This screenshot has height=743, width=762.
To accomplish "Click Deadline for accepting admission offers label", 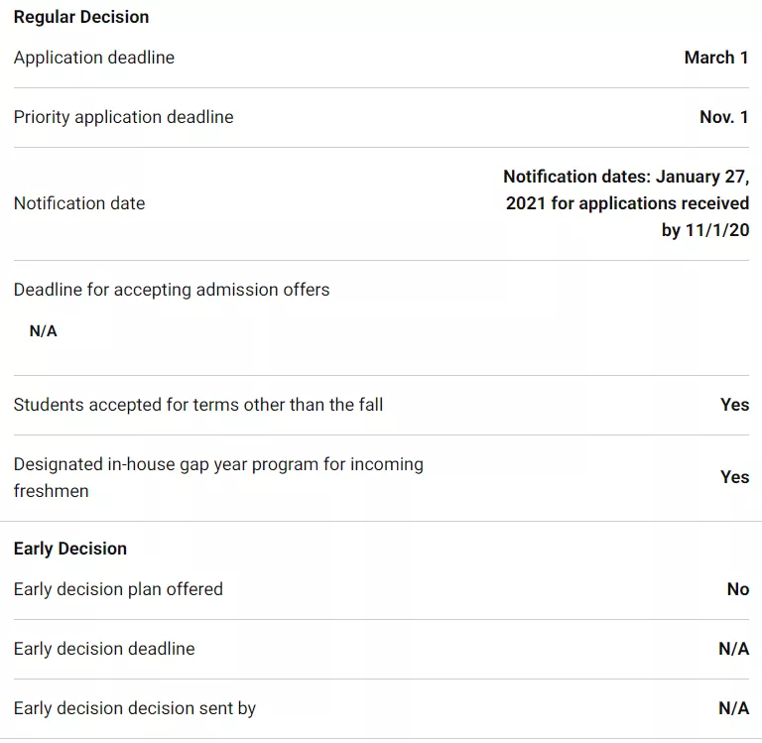I will click(x=172, y=290).
